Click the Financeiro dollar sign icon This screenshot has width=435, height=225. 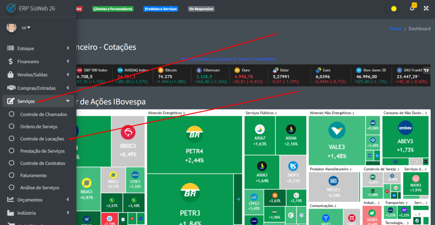coord(11,62)
